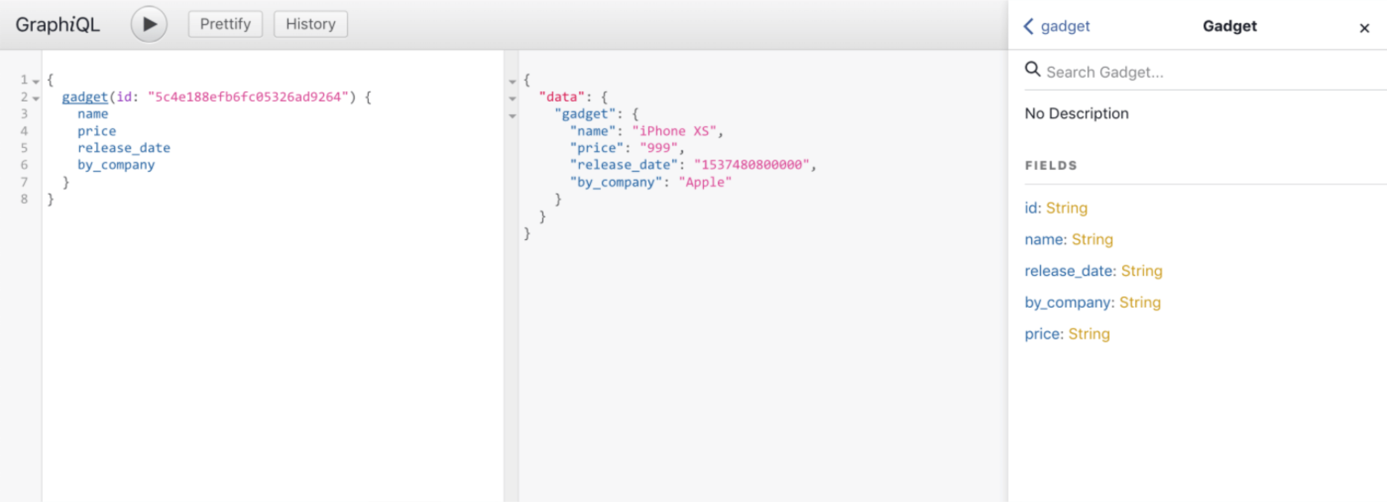Click the FIELDS section heading
The height and width of the screenshot is (502, 1387).
1051,166
